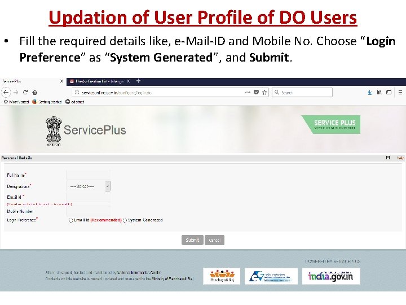Open a new tab with the plus icon

(139, 81)
